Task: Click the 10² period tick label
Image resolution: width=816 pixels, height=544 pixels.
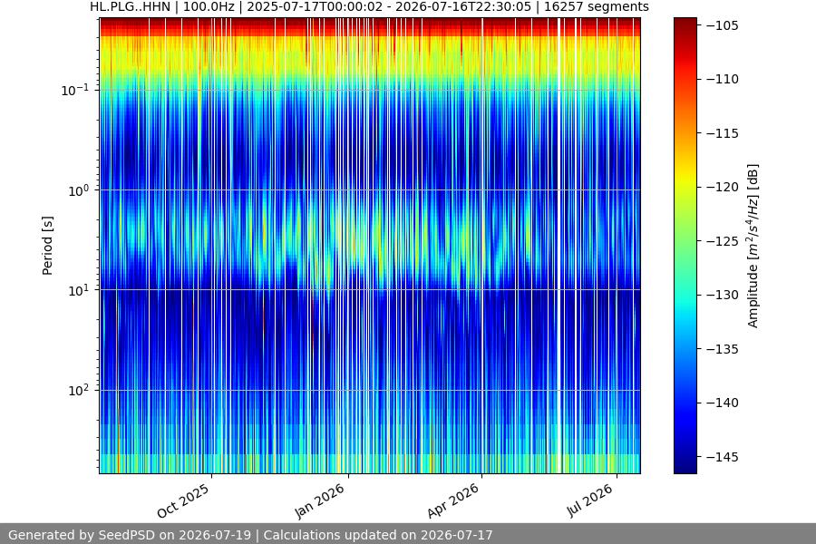Action: (79, 391)
